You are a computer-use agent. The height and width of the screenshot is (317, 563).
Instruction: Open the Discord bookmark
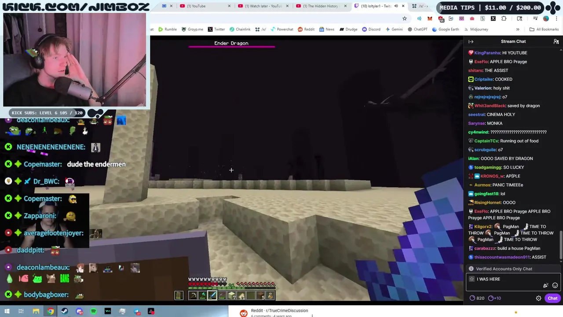pos(371,29)
